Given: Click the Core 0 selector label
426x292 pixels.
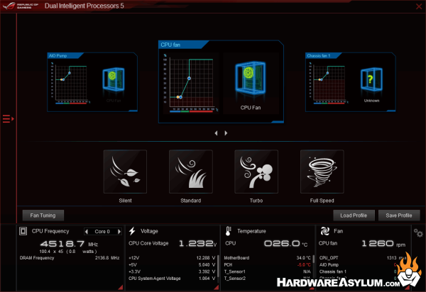Looking at the screenshot, I should coord(102,232).
